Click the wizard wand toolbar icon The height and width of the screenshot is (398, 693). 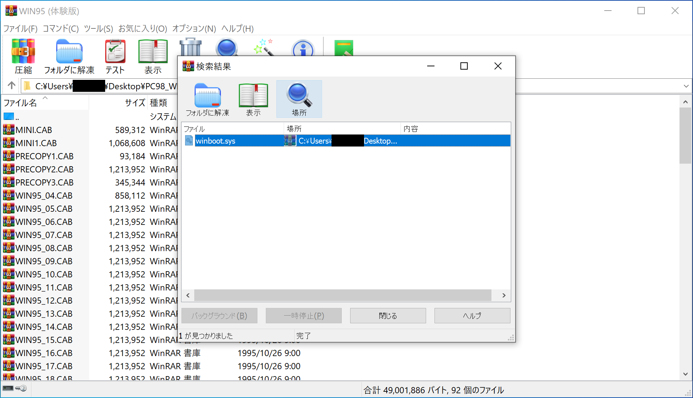[264, 47]
